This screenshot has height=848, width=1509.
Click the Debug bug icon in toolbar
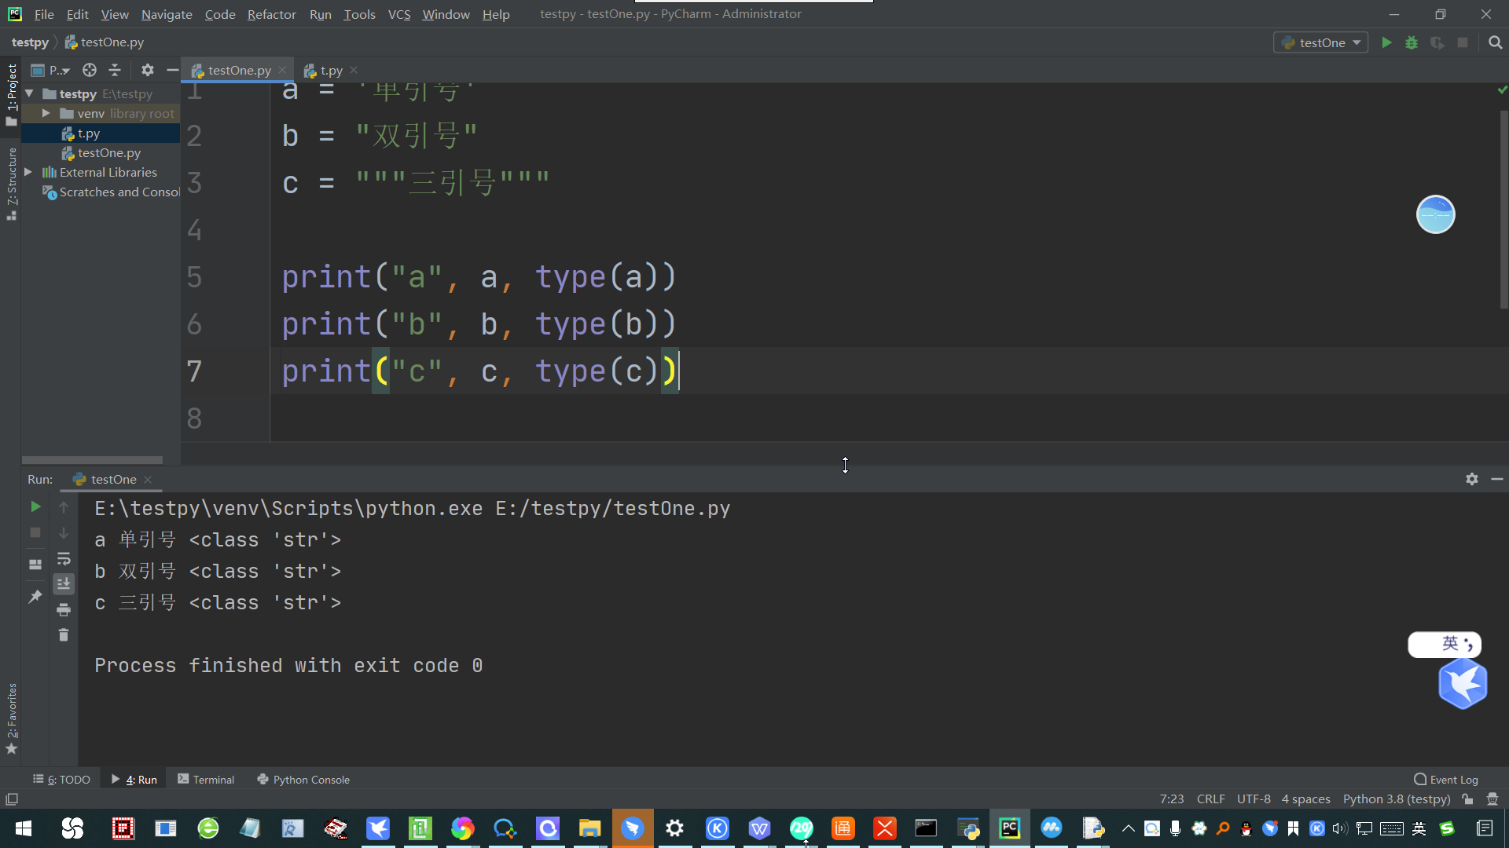[1412, 42]
